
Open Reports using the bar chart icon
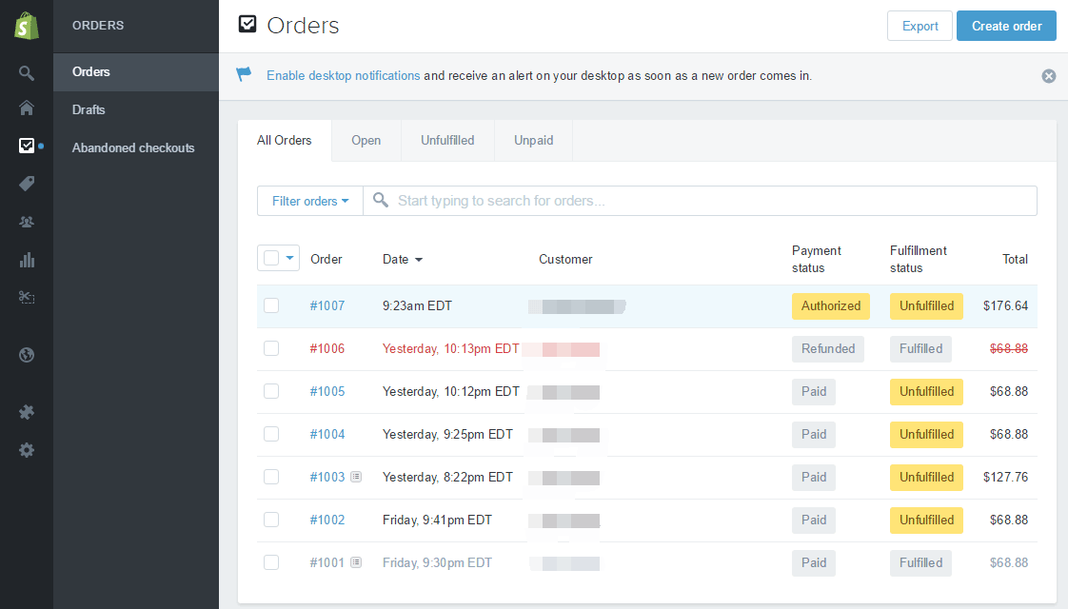(27, 260)
